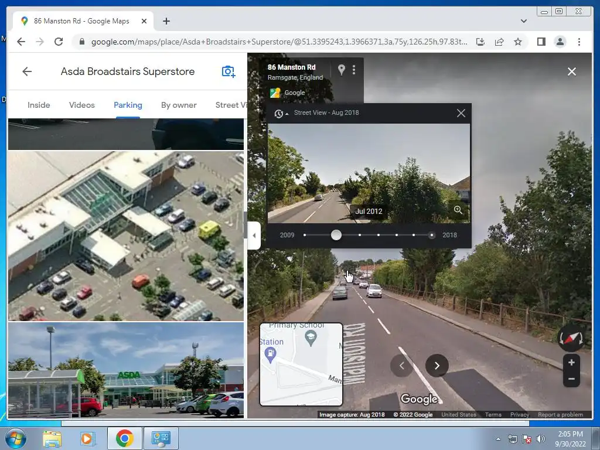
Task: Collapse the side panel with the arrow handle
Action: (254, 236)
